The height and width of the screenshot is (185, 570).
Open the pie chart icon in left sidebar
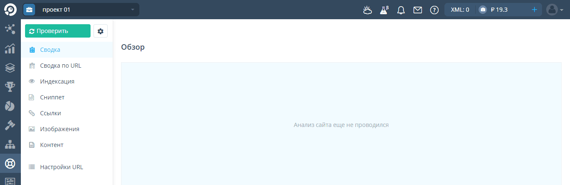pos(10,106)
